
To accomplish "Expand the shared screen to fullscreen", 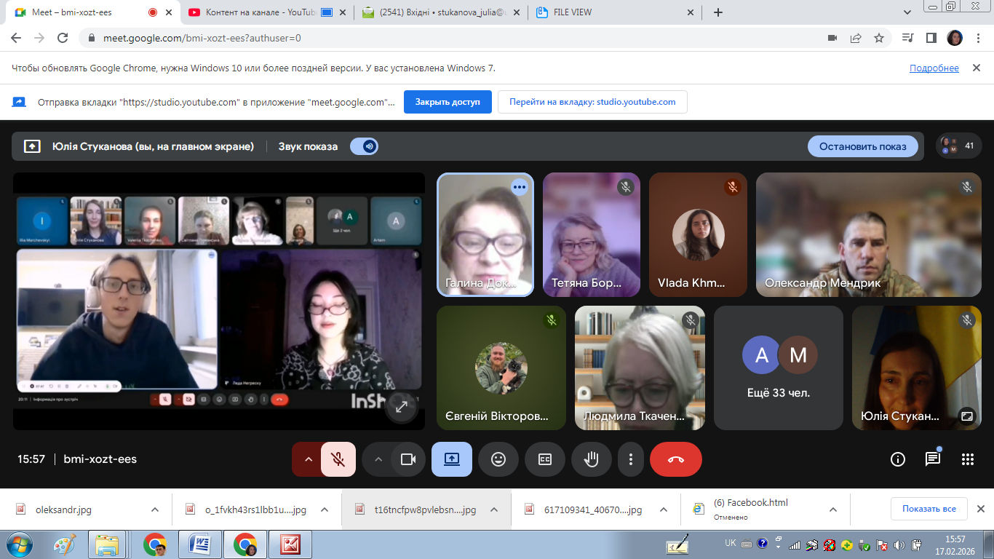I will point(401,408).
